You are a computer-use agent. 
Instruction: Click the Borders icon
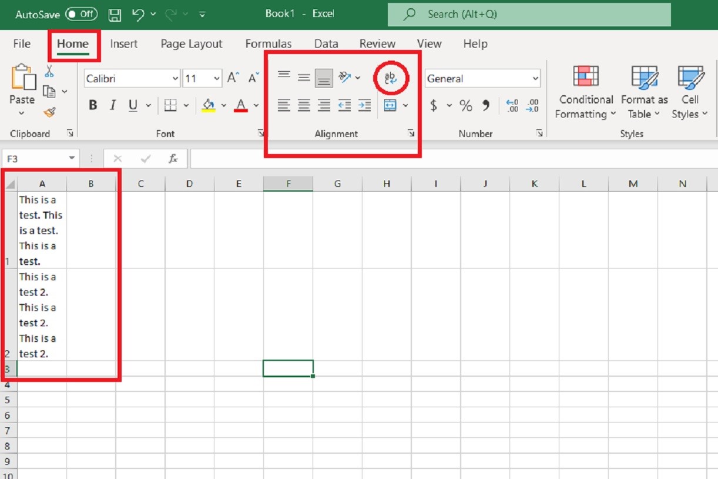click(170, 105)
